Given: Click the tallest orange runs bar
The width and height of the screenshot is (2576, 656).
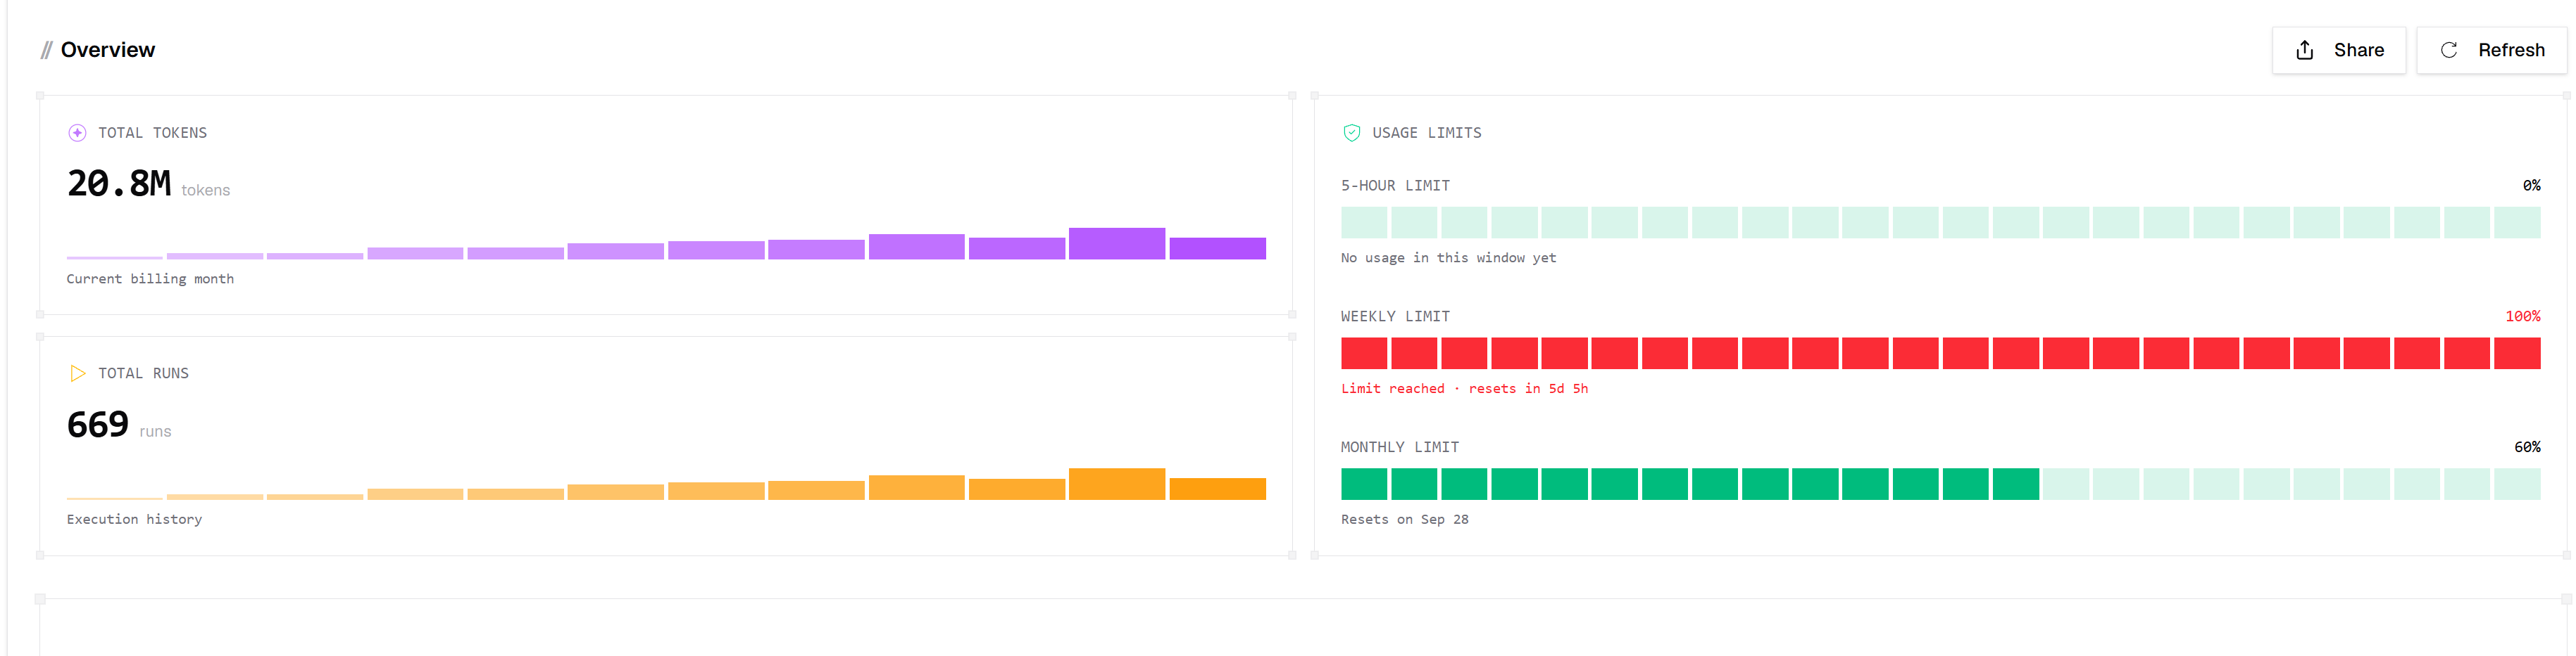Looking at the screenshot, I should coord(1116,484).
